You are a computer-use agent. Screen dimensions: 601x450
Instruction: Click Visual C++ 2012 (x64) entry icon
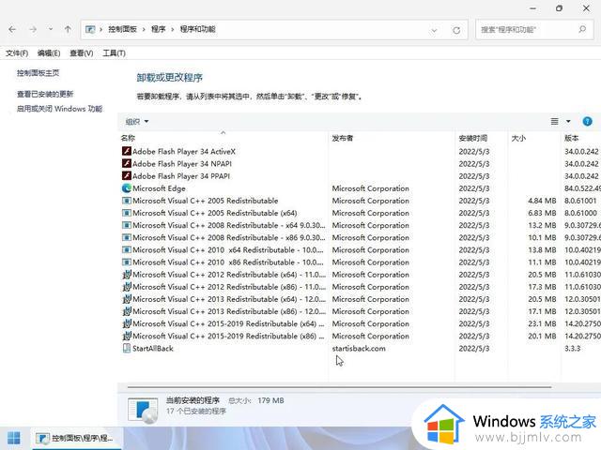click(x=127, y=275)
